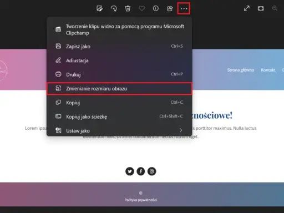284x213 pixels.
Task: Select Kopiuj jako ścieżkę
Action: (x=119, y=116)
